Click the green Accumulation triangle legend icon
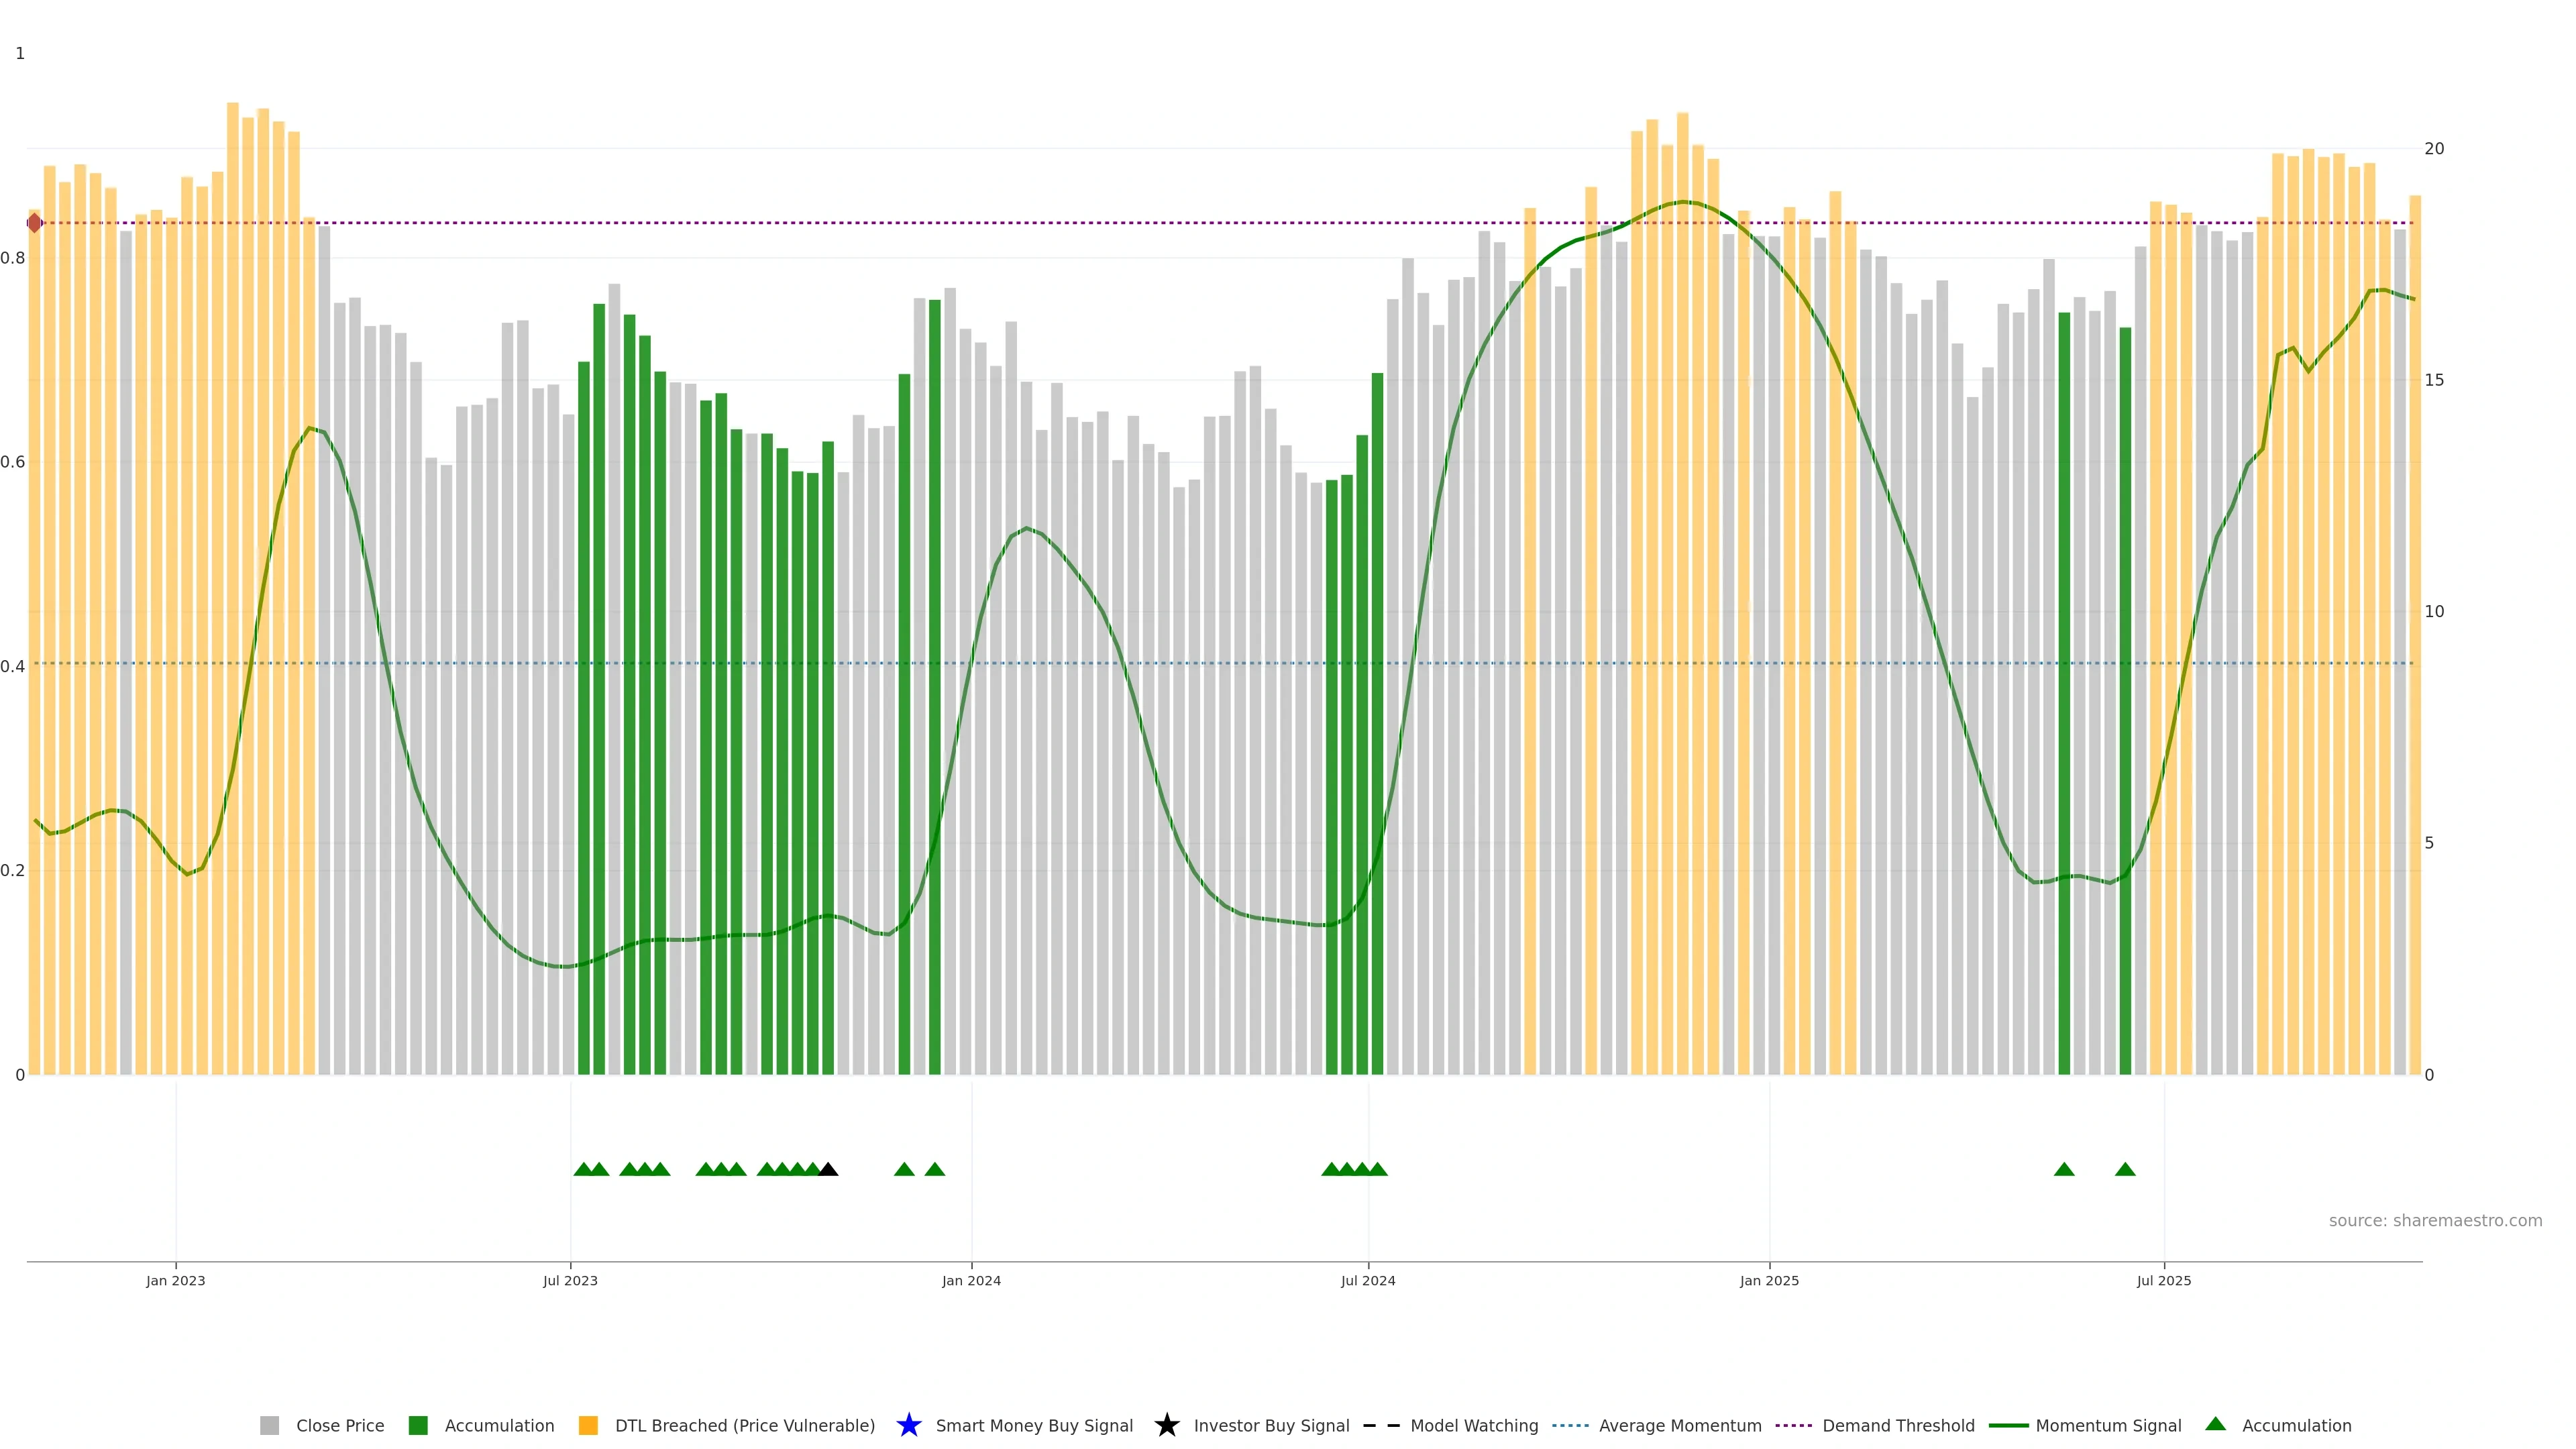2576x1449 pixels. (2215, 1424)
